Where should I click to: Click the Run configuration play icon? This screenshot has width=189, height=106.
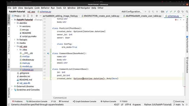(x=146, y=12)
